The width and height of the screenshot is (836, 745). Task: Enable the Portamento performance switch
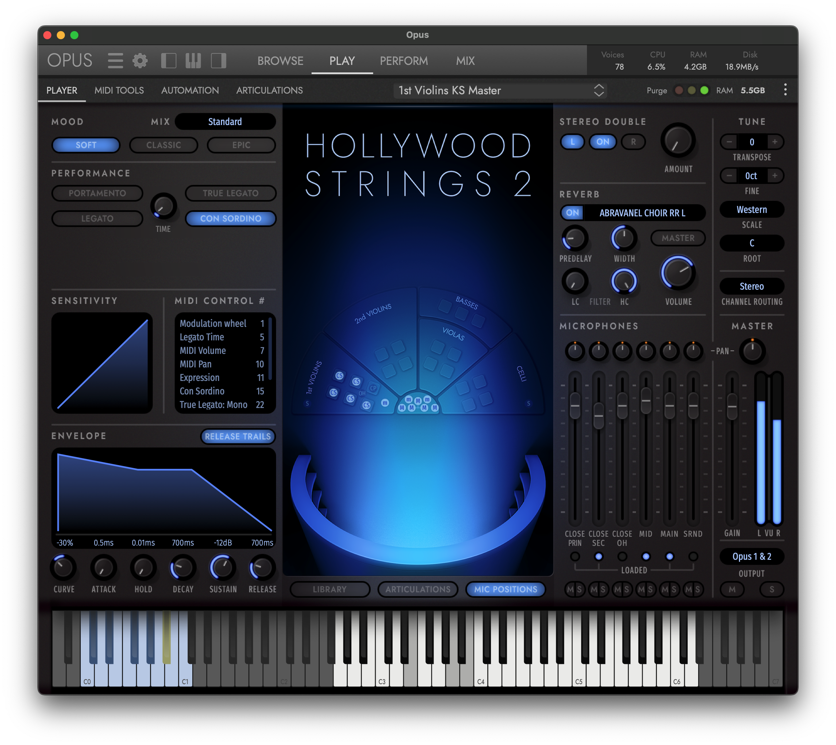click(97, 193)
